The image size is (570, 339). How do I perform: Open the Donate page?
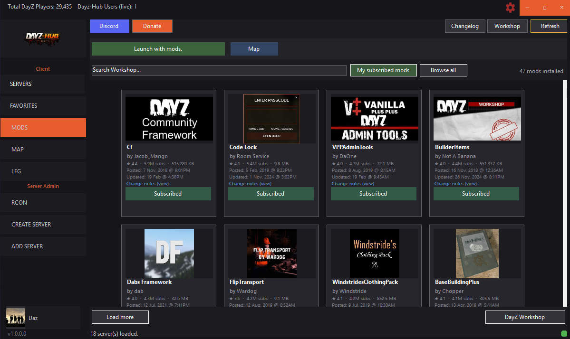pyautogui.click(x=152, y=26)
